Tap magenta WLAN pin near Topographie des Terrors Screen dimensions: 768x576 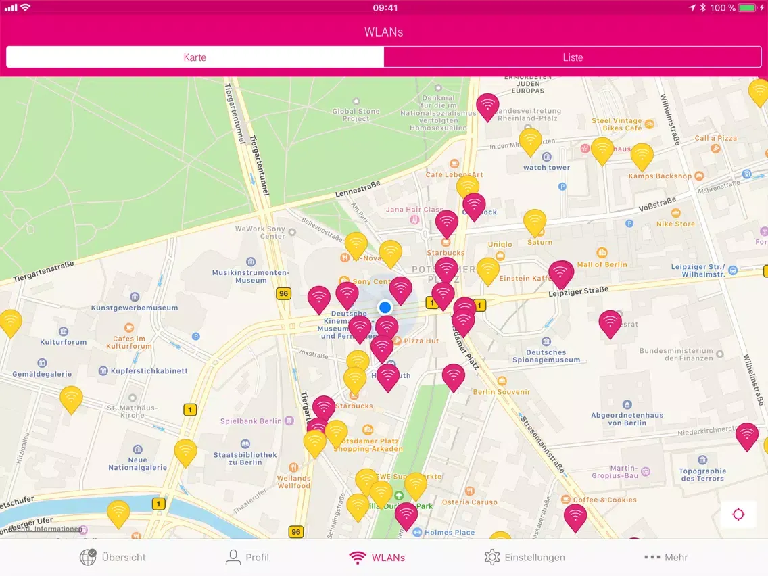746,437
